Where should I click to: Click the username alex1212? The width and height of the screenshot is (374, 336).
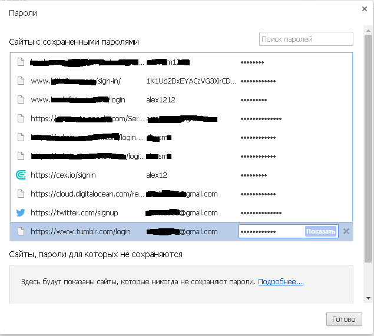[161, 100]
